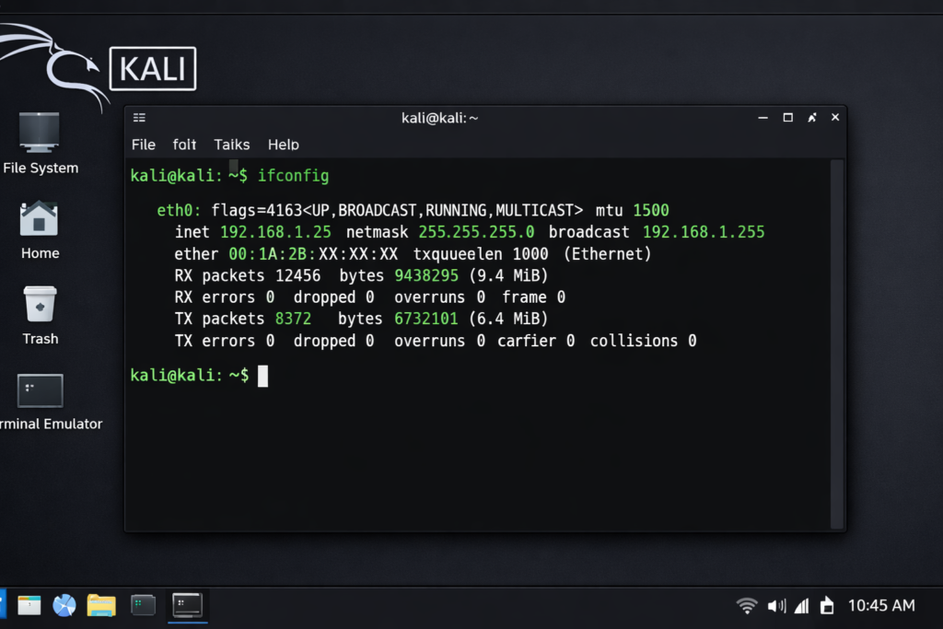Click the Wi-Fi network icon in system tray
Image resolution: width=943 pixels, height=629 pixels.
(747, 605)
